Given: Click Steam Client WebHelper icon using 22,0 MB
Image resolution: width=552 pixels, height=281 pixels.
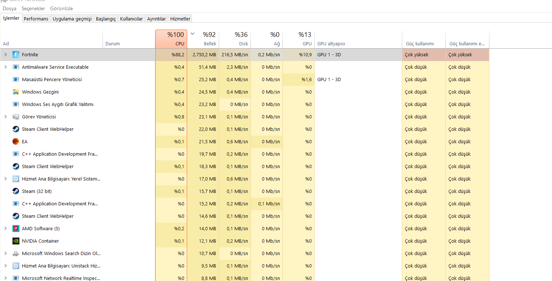Looking at the screenshot, I should pos(16,129).
